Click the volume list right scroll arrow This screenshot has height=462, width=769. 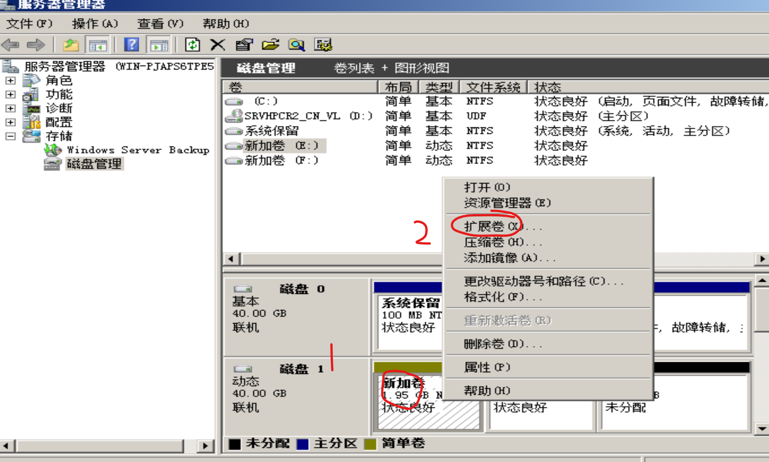pos(762,259)
